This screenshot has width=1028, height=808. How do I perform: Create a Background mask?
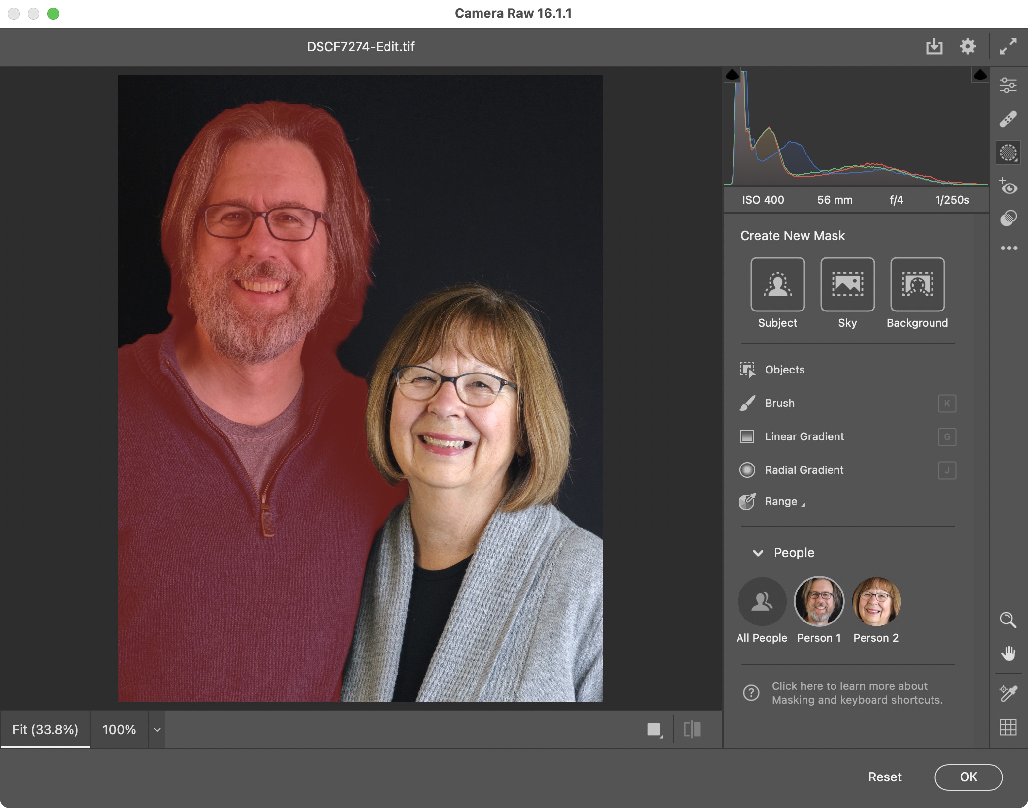click(x=917, y=284)
